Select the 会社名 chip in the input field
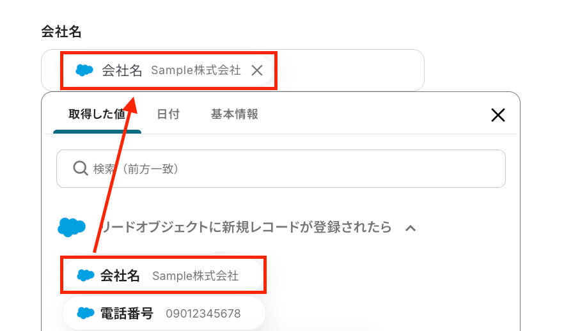Screen dimensions: 564x331 [121, 70]
